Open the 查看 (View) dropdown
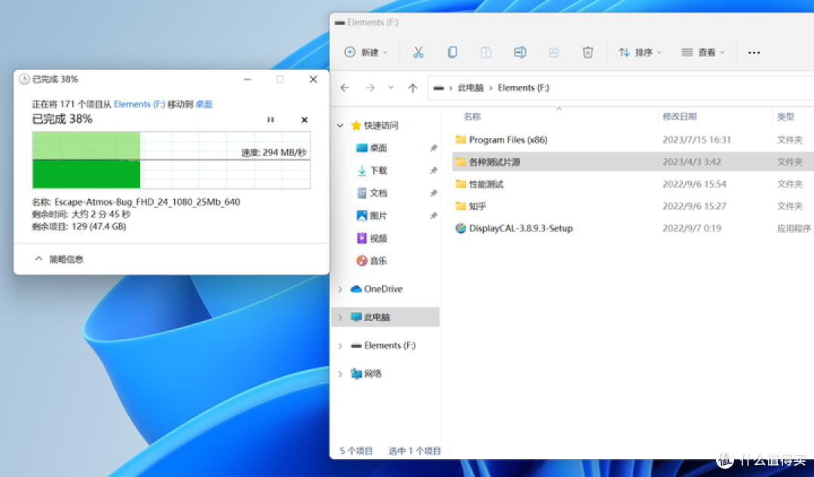Screen dimensions: 814x477 (703, 53)
